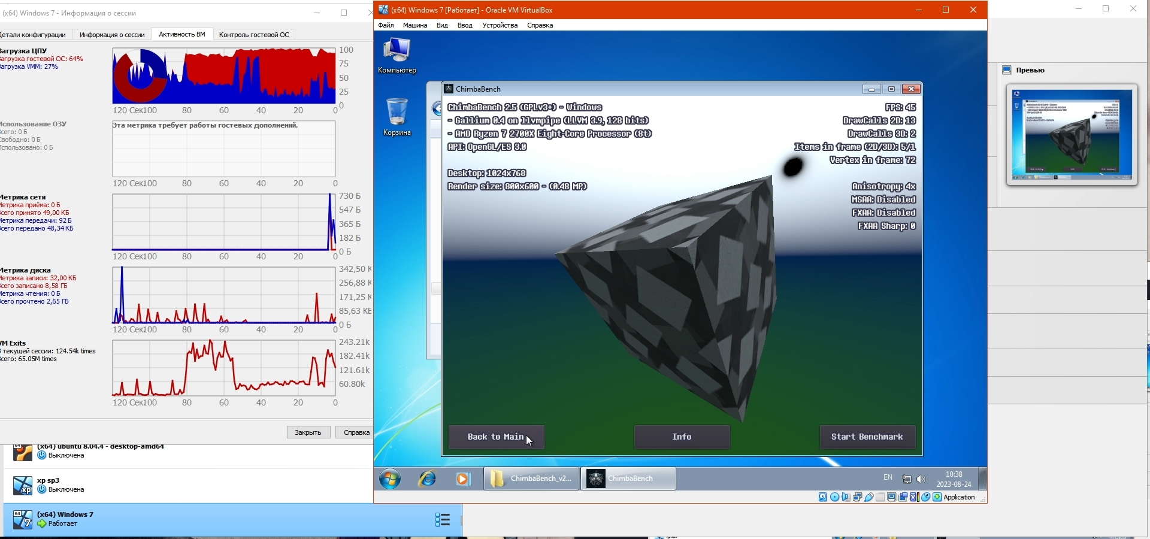Open the Устройства menu
This screenshot has height=539, width=1150.
tap(500, 25)
